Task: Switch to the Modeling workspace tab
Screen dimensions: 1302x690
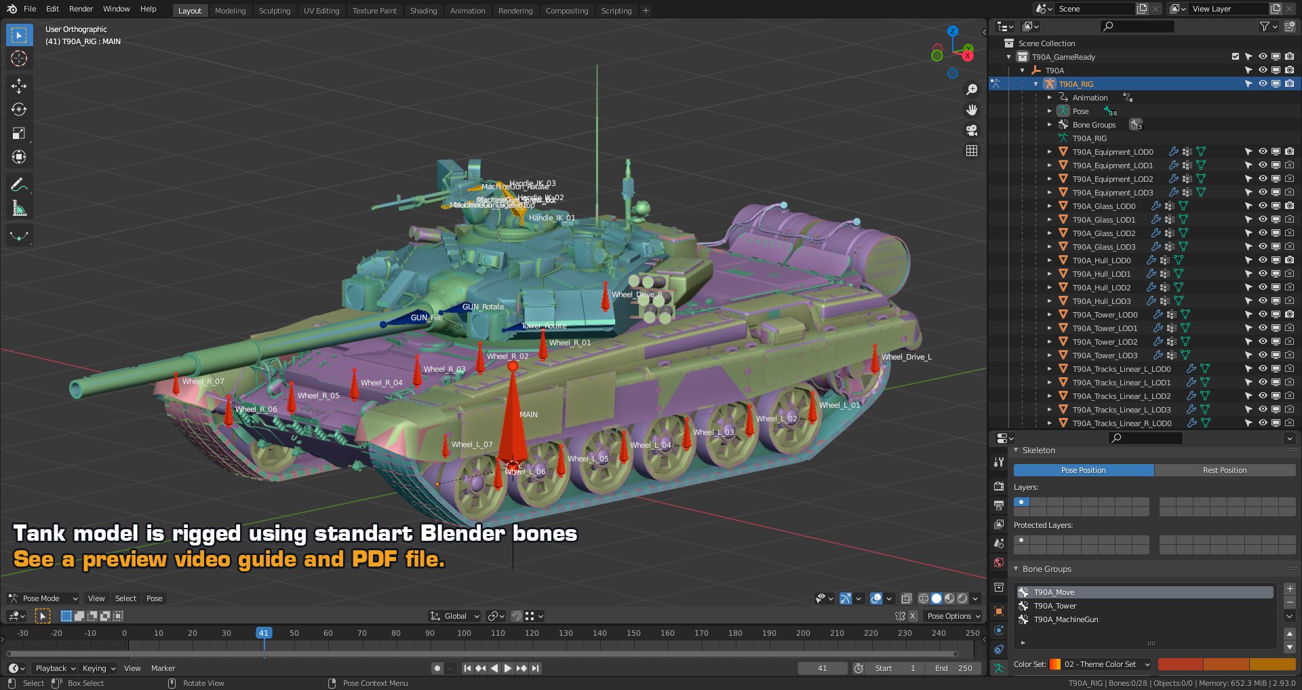Action: (231, 11)
